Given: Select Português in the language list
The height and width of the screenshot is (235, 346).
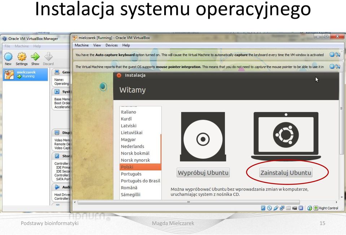Looking at the screenshot, I should pos(140,174).
